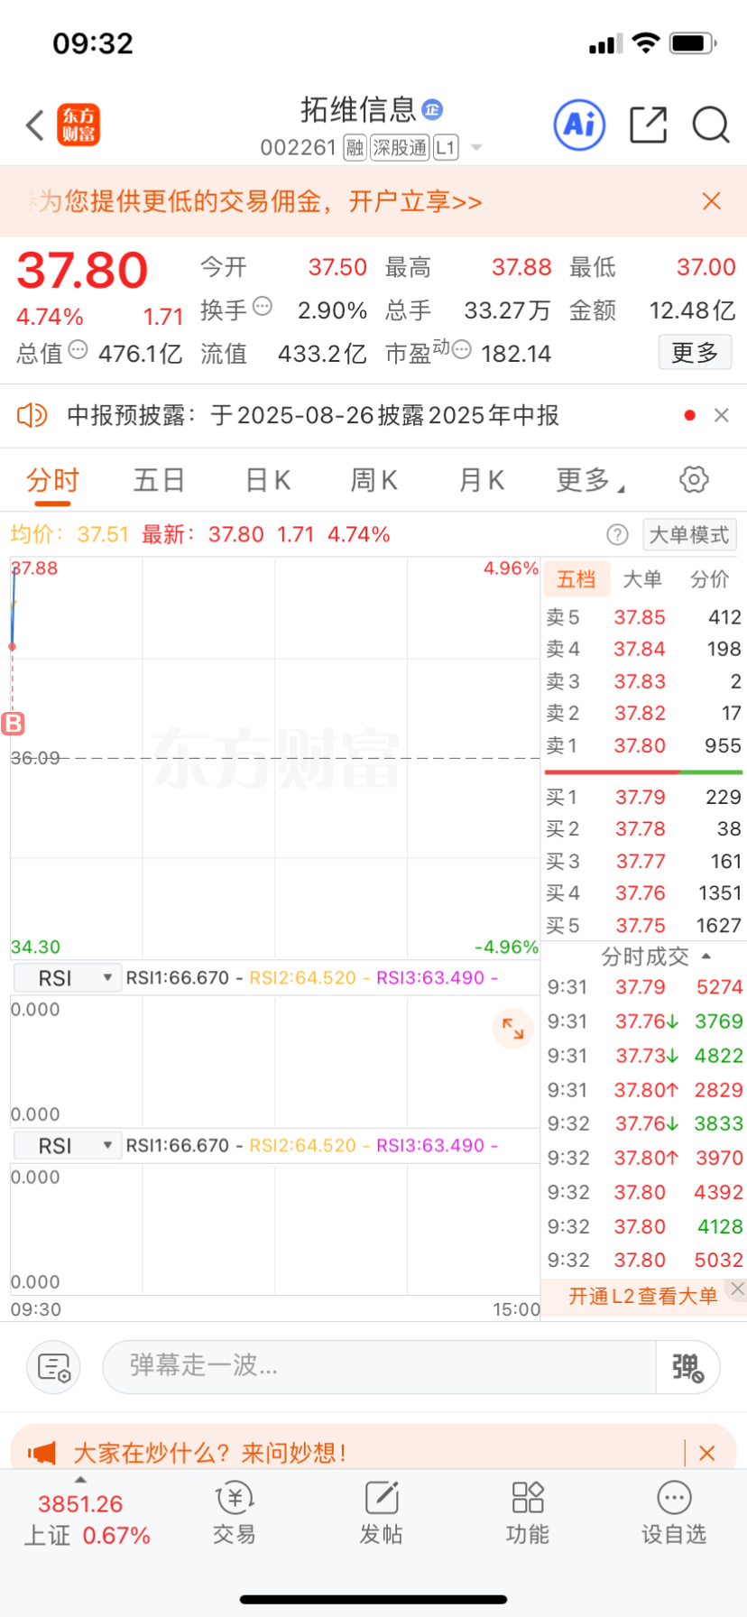747x1617 pixels.
Task: Open the 发帖 post button
Action: point(381,1512)
